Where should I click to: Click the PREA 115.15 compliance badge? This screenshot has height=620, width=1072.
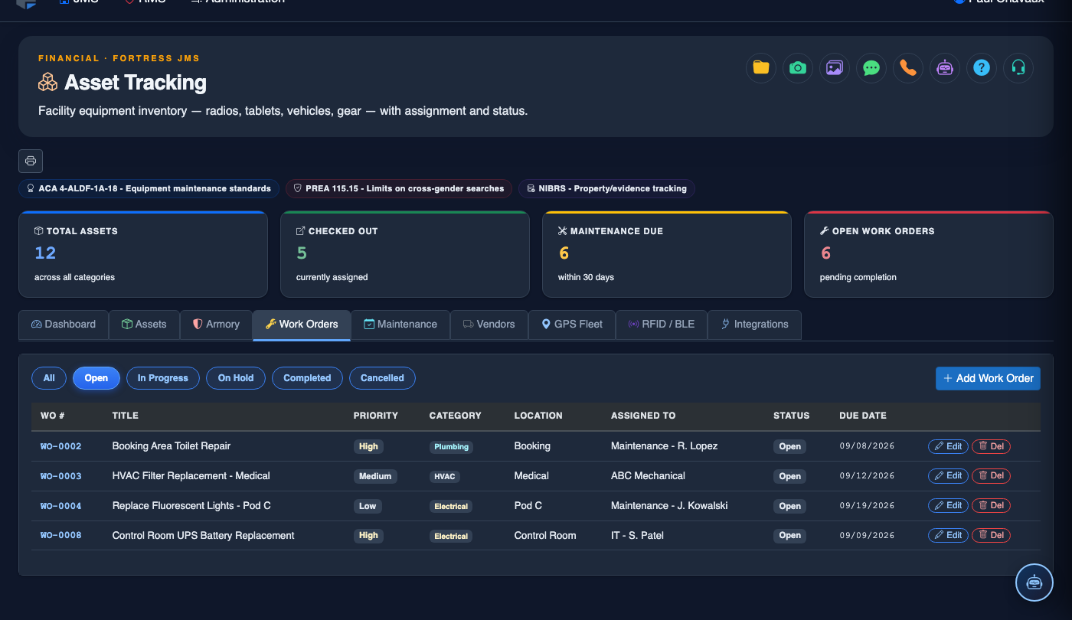tap(398, 188)
